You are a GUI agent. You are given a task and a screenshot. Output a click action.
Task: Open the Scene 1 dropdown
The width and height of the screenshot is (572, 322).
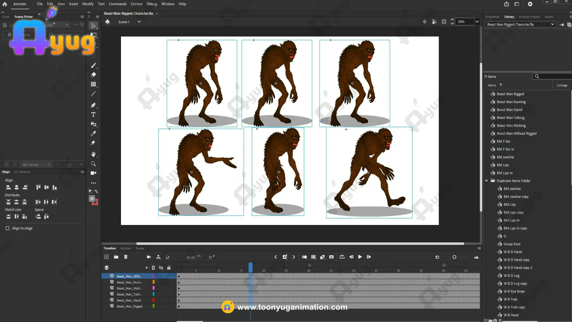click(x=139, y=22)
